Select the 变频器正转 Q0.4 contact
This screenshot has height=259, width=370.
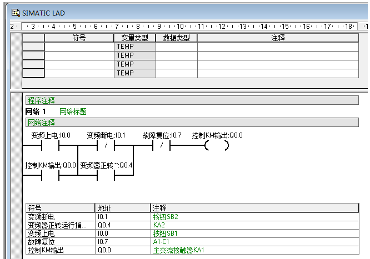click(106, 175)
